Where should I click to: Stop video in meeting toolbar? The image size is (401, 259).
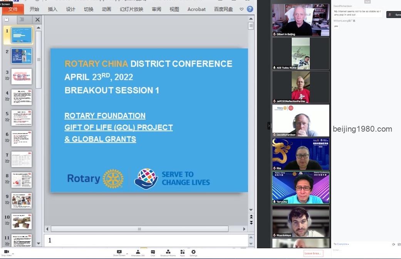coord(7,253)
